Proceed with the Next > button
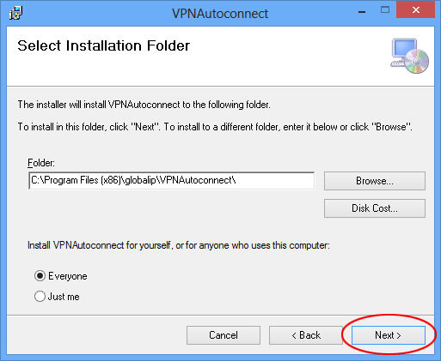441x361 pixels. [x=389, y=335]
